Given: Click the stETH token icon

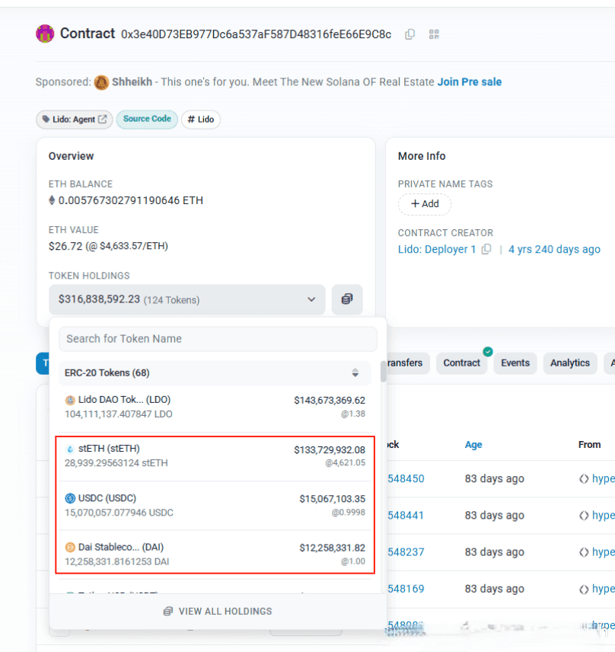Looking at the screenshot, I should tap(70, 449).
